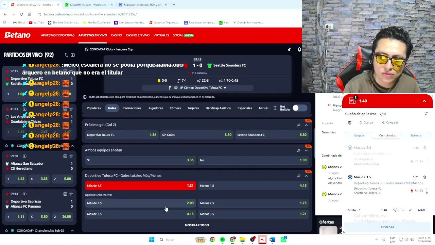This screenshot has width=435, height=245.
Task: Toggle the Bet Builder switch
Action: [x=299, y=108]
